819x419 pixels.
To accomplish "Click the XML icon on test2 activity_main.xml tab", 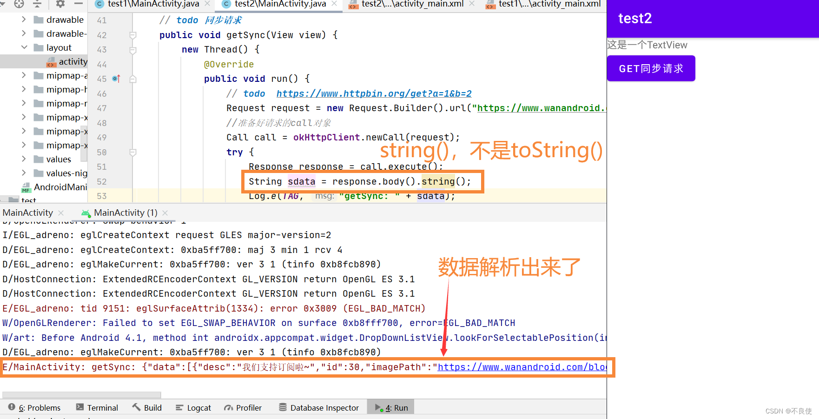I will coord(353,5).
